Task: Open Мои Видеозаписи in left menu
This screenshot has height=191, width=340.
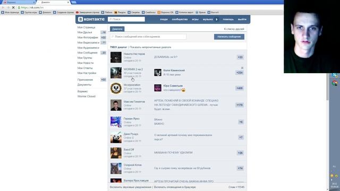Action: pos(88,42)
